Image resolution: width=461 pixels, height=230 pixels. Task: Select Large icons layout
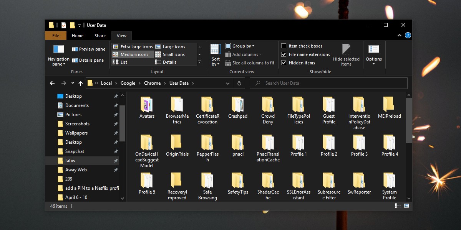[170, 47]
